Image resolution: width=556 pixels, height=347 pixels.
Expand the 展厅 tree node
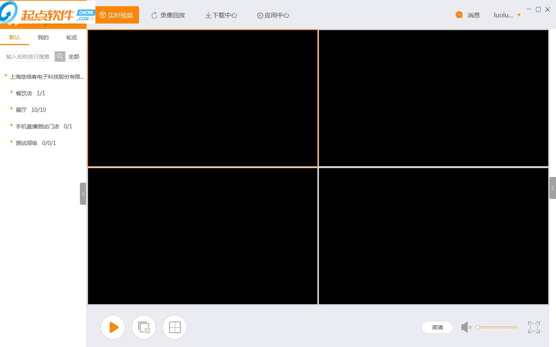[12, 109]
